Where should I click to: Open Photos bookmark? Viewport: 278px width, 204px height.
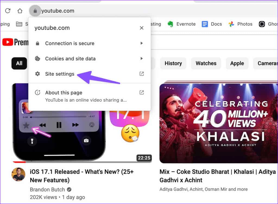(x=240, y=24)
